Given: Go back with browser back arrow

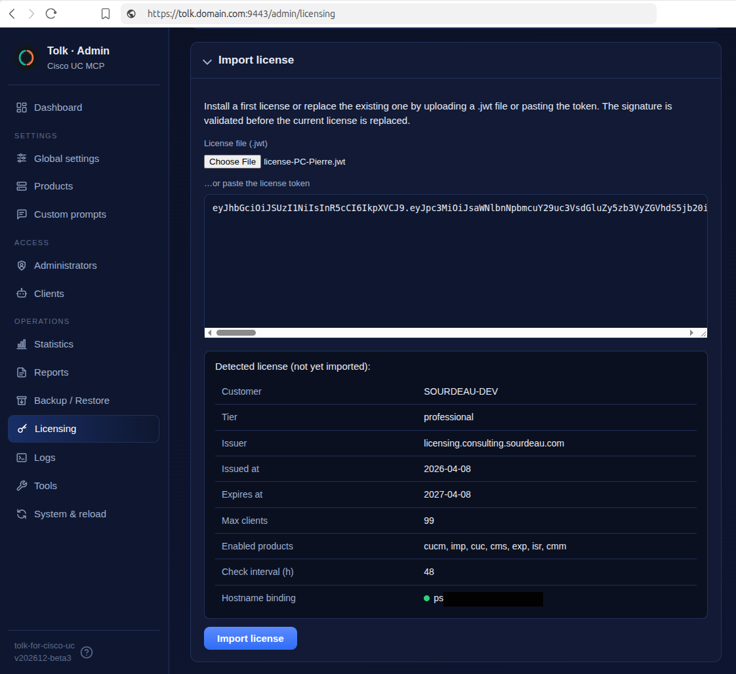Looking at the screenshot, I should pyautogui.click(x=12, y=14).
